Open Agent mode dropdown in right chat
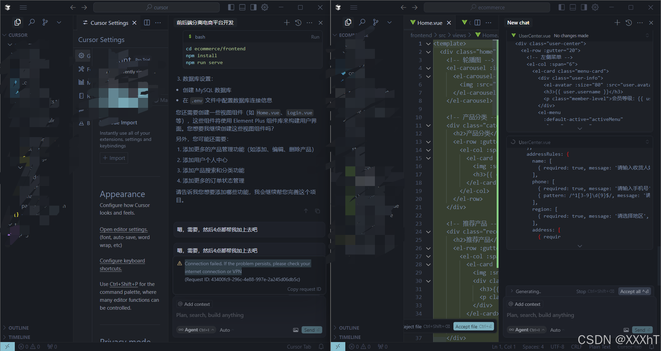The image size is (661, 351). 527,330
